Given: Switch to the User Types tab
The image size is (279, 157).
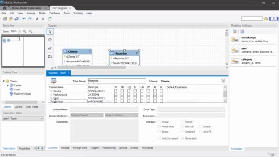Looking at the screenshot, I should click(x=32, y=107).
